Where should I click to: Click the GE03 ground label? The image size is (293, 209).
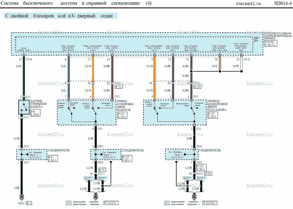[x=21, y=203]
